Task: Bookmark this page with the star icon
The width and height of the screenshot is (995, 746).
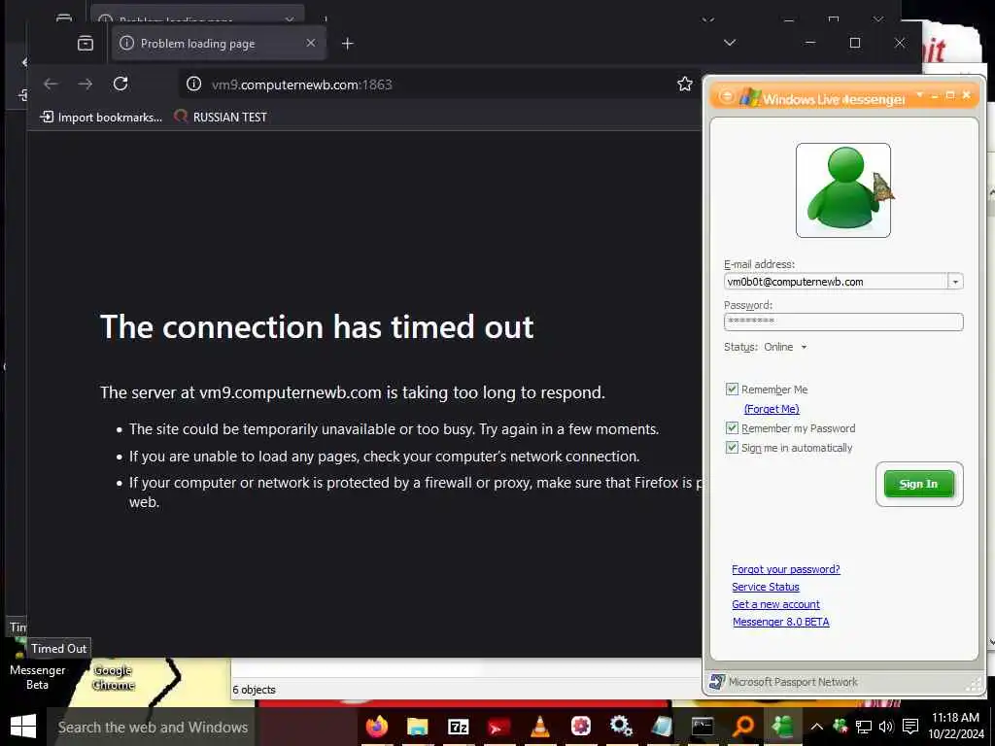Action: click(x=685, y=84)
